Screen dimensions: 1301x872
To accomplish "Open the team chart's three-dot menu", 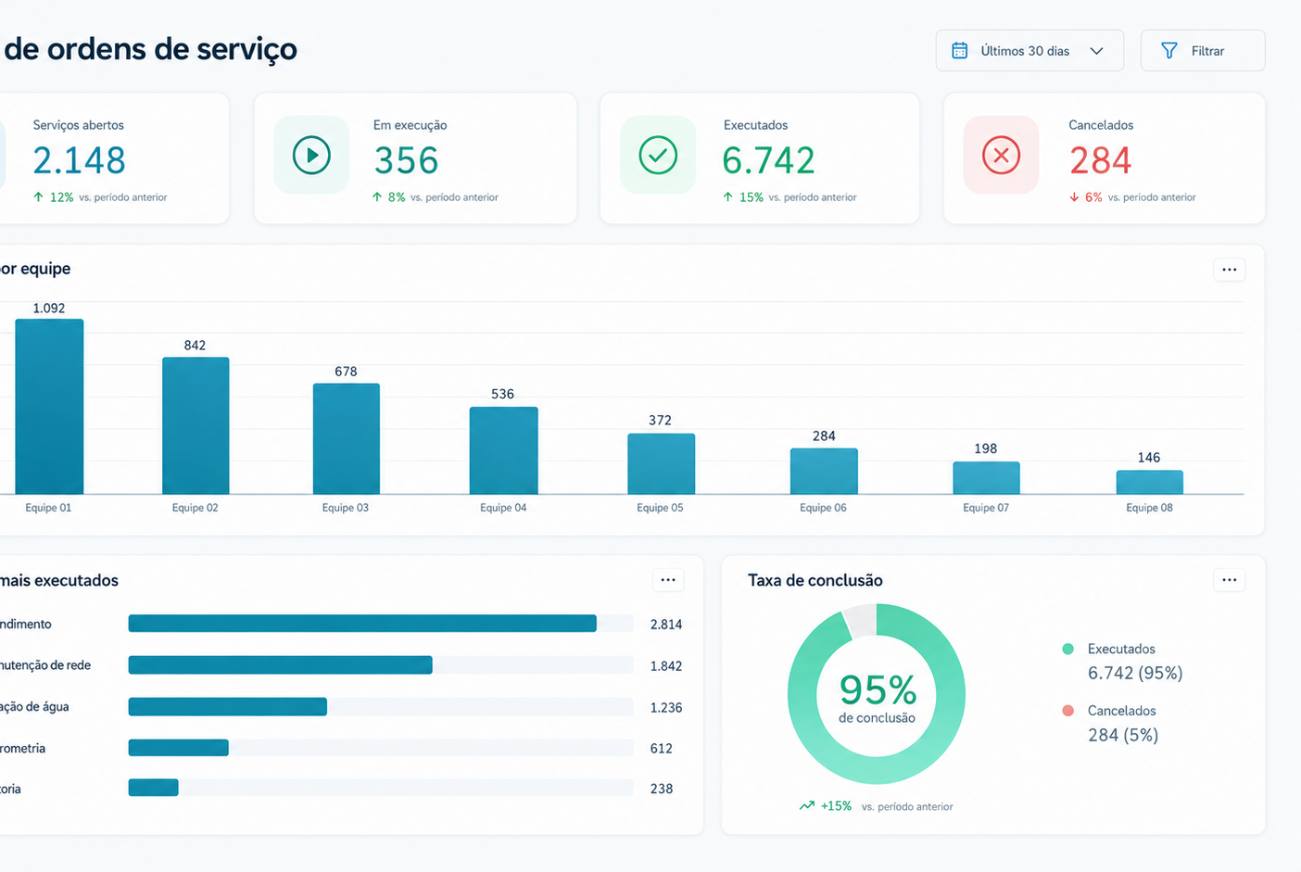I will [1230, 270].
